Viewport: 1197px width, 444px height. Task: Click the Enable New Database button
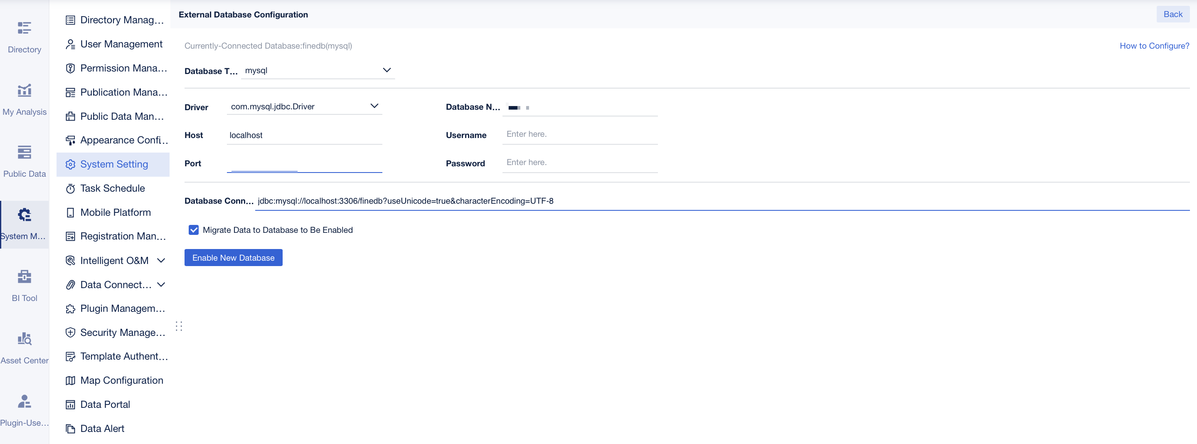(x=233, y=257)
